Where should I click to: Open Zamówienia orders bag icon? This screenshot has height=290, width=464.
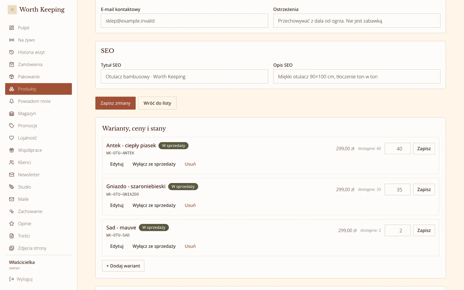[12, 64]
